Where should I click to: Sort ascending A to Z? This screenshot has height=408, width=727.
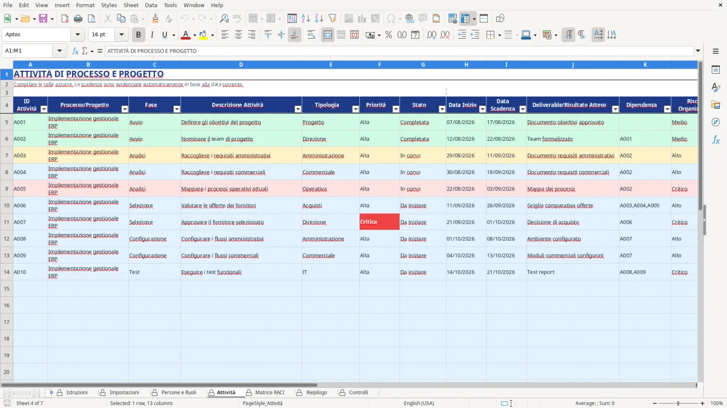coord(306,19)
